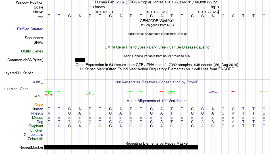Select the black dbSNP variant block
This screenshot has width=270, height=154.
(80, 60)
